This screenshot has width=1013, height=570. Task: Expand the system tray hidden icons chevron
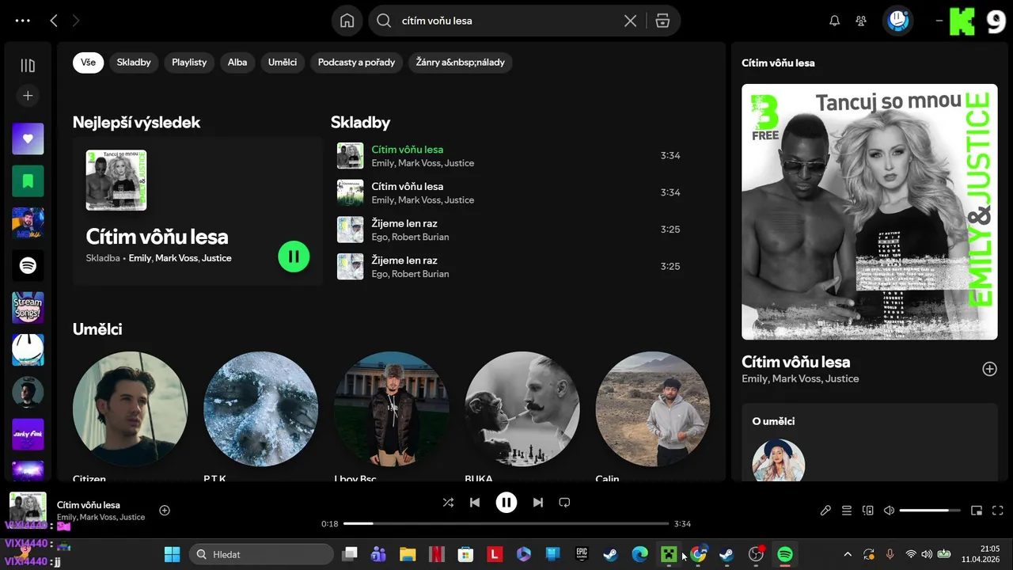click(848, 554)
